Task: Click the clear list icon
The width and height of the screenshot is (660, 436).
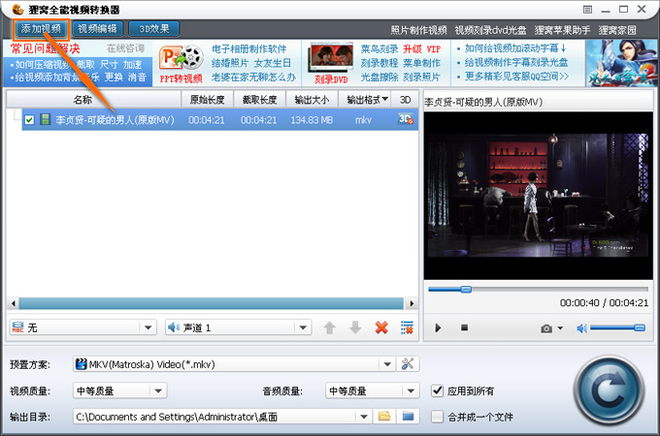Action: coord(407,327)
